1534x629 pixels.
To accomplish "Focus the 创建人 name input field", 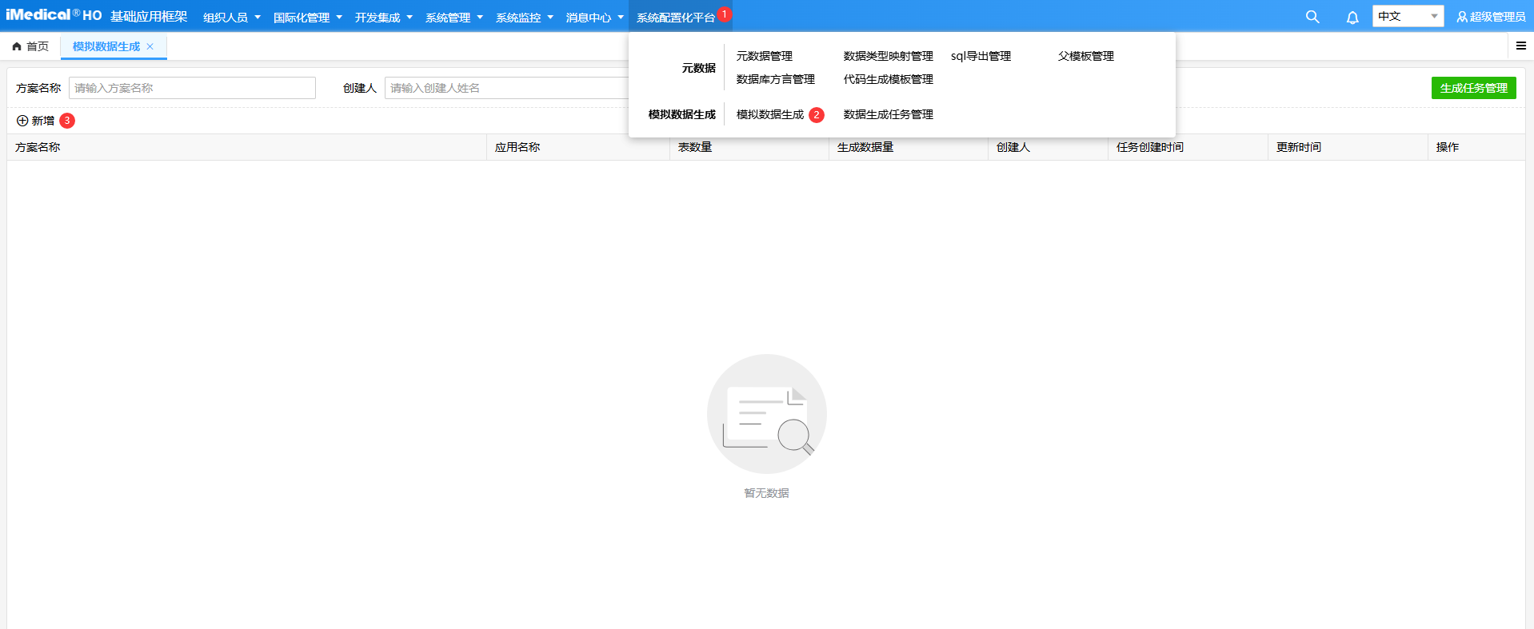I will [505, 88].
